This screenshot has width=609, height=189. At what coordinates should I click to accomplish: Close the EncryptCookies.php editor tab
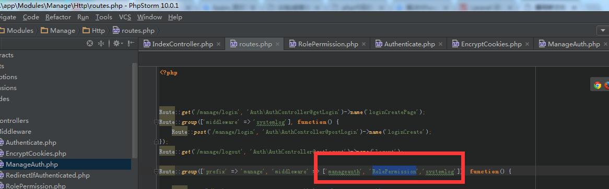coord(527,44)
